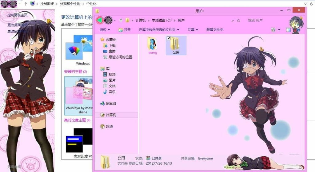Click 外观和个性化 in Control Panel breadcrumb
The width and height of the screenshot is (315, 172).
click(70, 4)
